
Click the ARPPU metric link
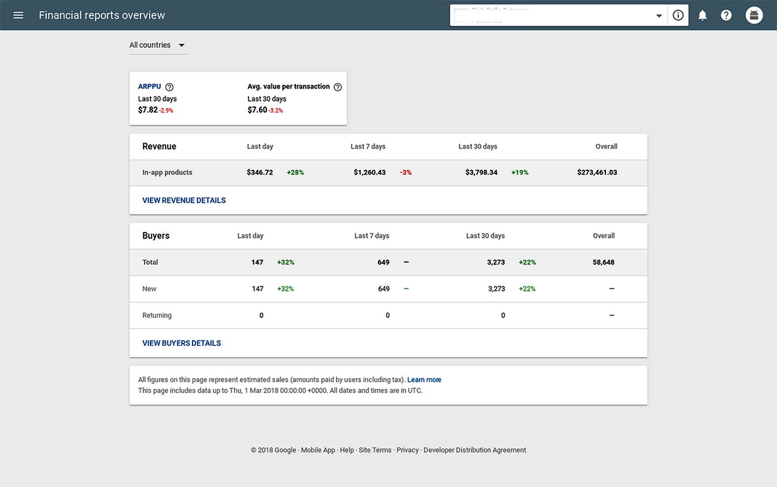(149, 87)
